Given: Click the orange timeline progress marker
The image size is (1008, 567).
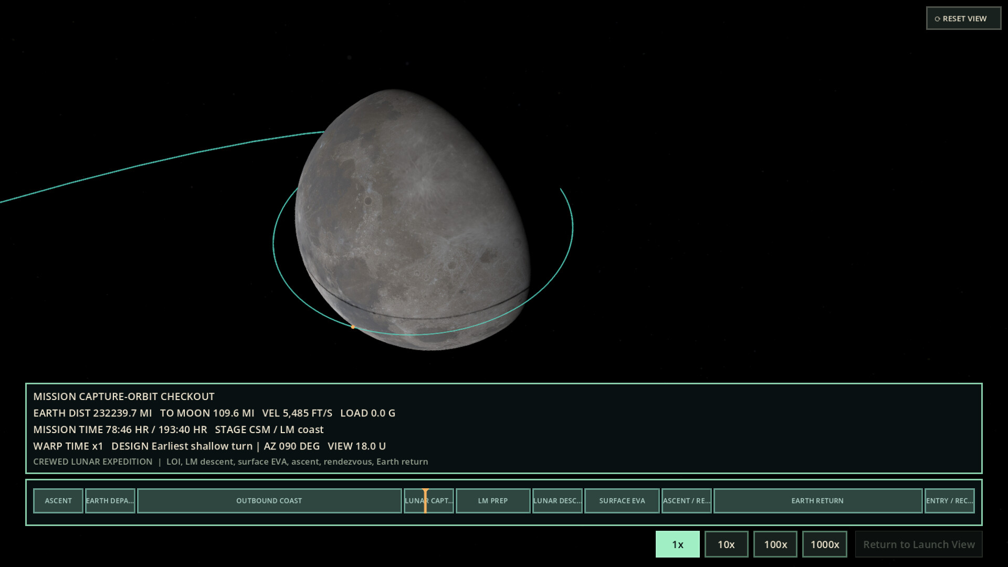Looking at the screenshot, I should (x=425, y=501).
